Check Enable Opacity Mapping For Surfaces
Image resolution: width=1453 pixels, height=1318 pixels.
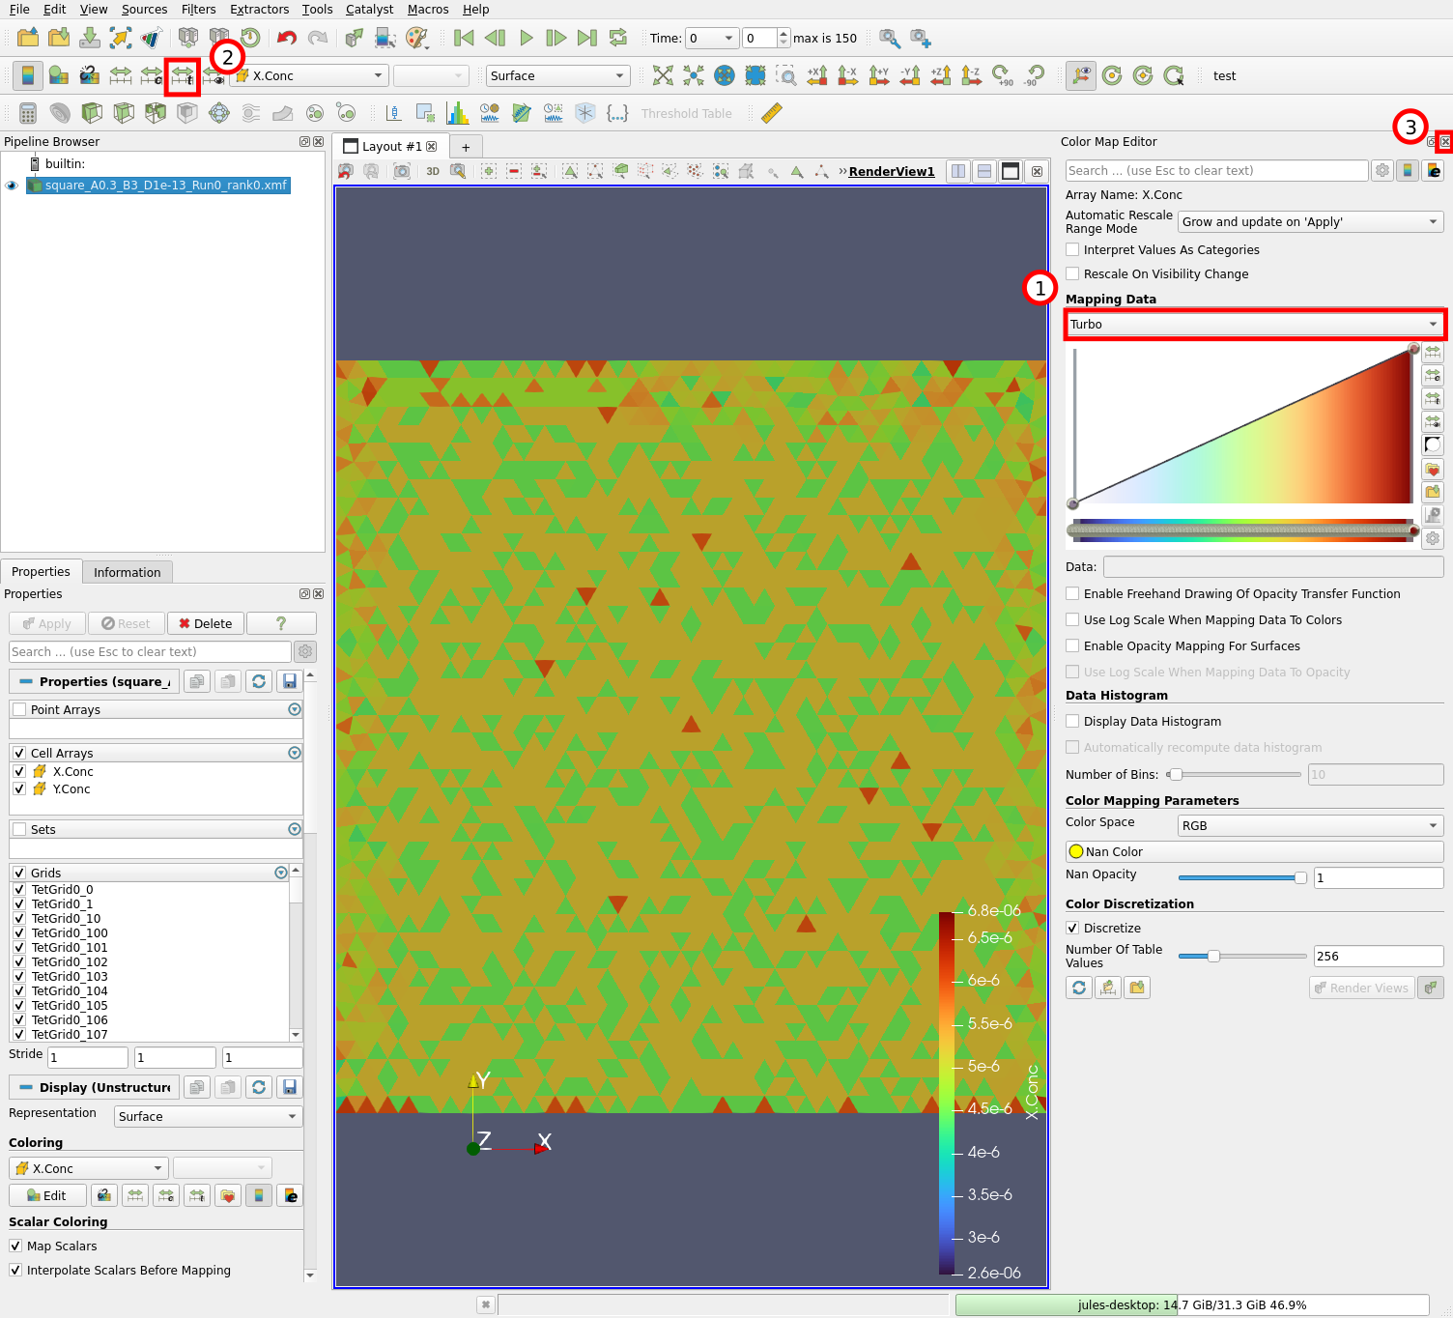1072,645
